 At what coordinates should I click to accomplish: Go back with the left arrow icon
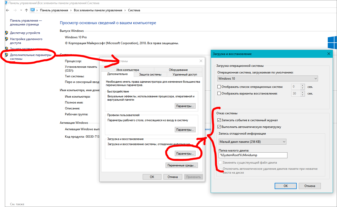click(x=7, y=10)
